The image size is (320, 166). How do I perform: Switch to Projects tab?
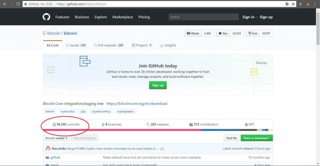click(x=142, y=45)
